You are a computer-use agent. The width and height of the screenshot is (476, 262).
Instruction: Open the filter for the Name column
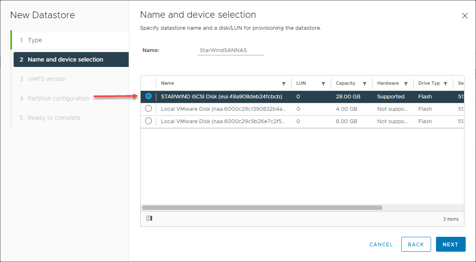pos(284,83)
